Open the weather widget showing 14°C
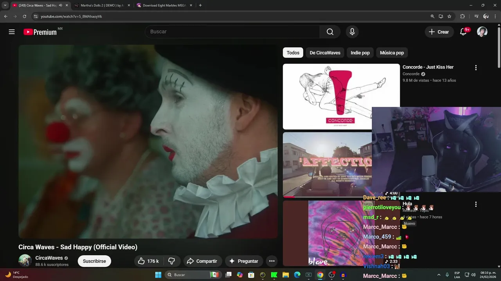The height and width of the screenshot is (281, 501). pos(16,275)
